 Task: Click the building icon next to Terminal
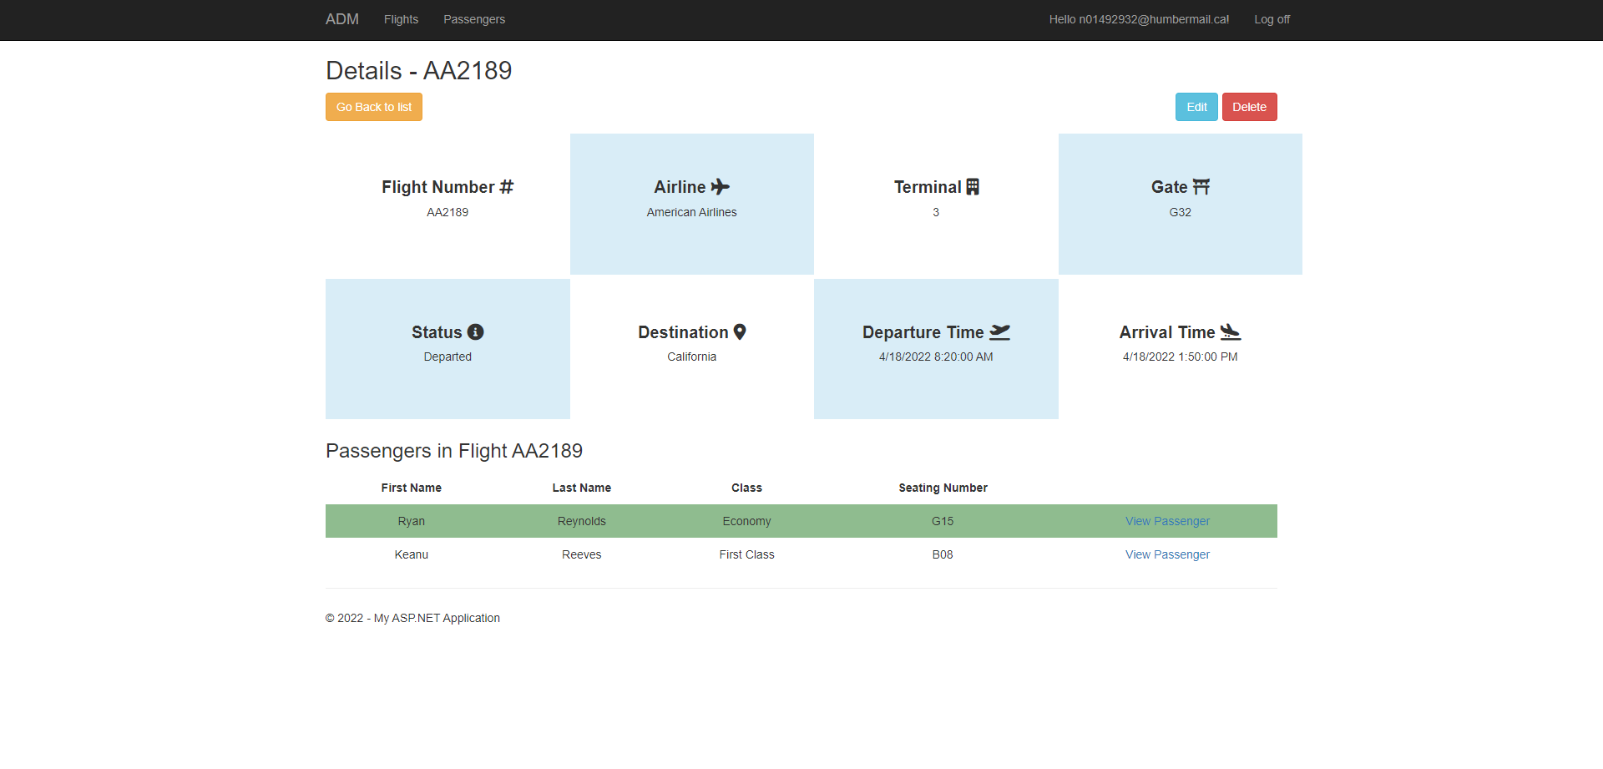click(x=973, y=187)
